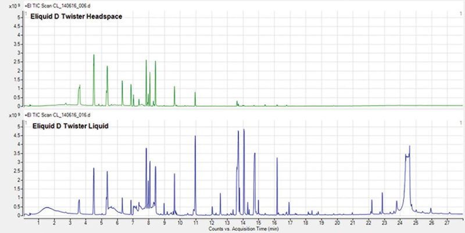
Task: Click the 1.5 value on Headspace plot y-axis
Action: pyautogui.click(x=17, y=80)
